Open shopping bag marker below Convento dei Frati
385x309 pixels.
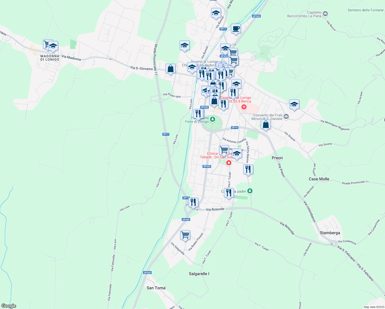pyautogui.click(x=266, y=124)
